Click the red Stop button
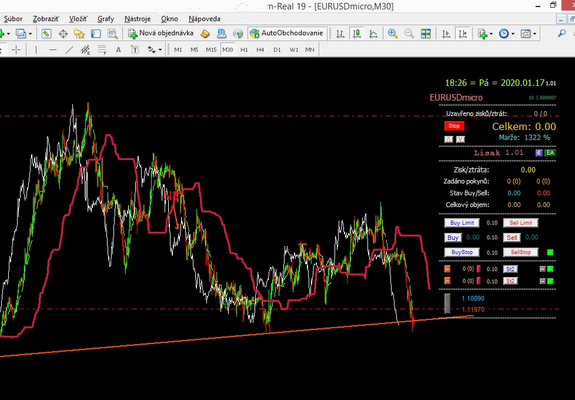This screenshot has width=575, height=400. click(454, 126)
